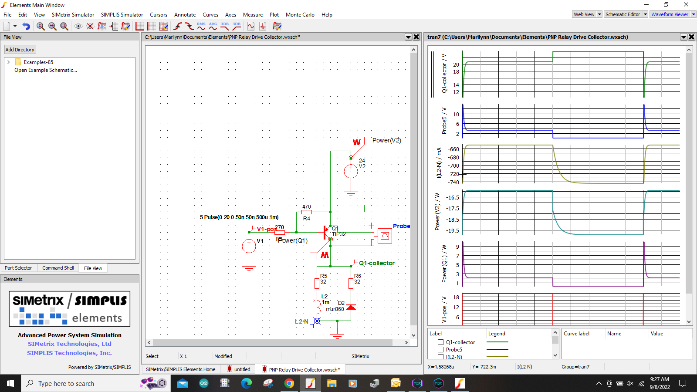The image size is (697, 392).
Task: Click the second 3DB high-pass icon
Action: [237, 26]
